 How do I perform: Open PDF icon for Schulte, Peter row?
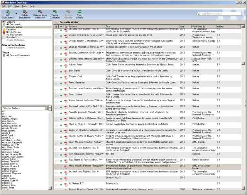point(66,60)
